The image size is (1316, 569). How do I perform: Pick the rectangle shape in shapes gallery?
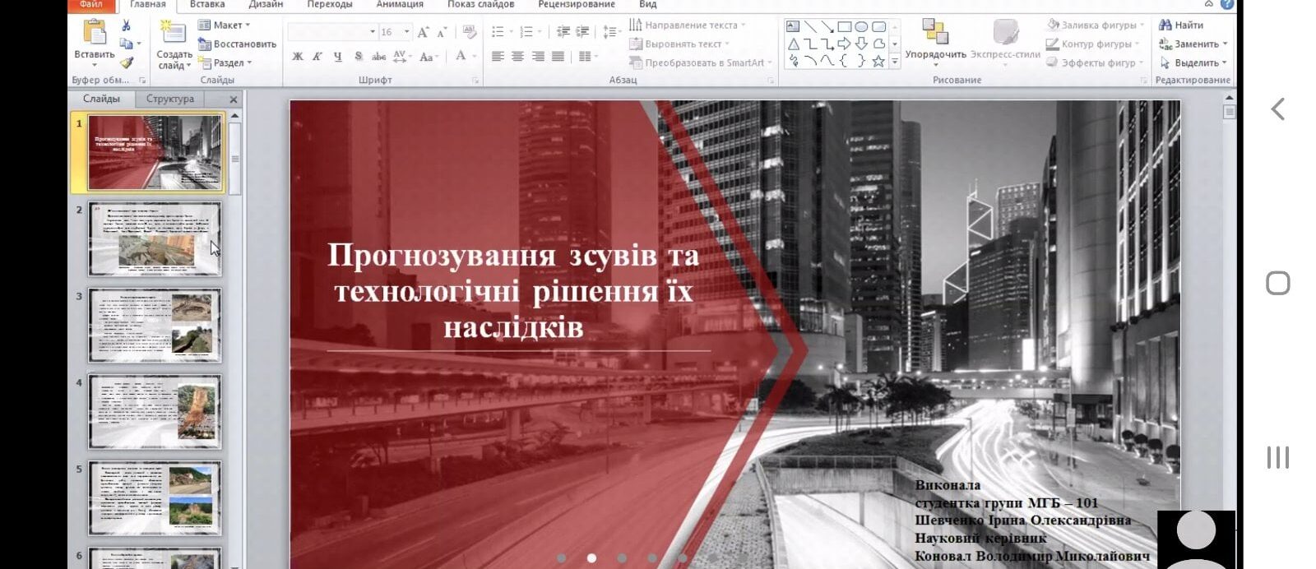coord(845,27)
